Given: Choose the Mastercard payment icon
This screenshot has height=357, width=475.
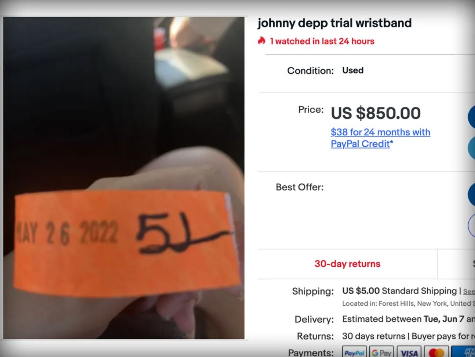Looking at the screenshot, I should tap(436, 352).
